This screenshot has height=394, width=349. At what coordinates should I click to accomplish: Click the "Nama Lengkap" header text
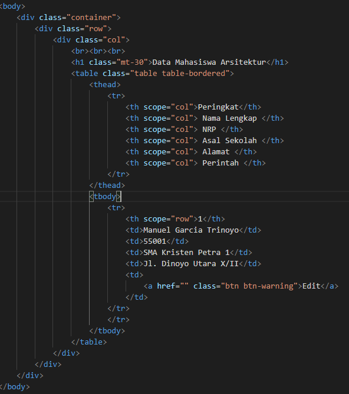[229, 118]
